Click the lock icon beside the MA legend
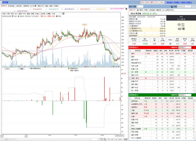 (126, 9)
